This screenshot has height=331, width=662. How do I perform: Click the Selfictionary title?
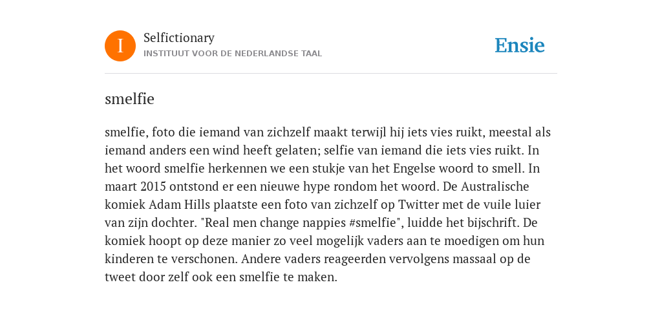pos(179,38)
